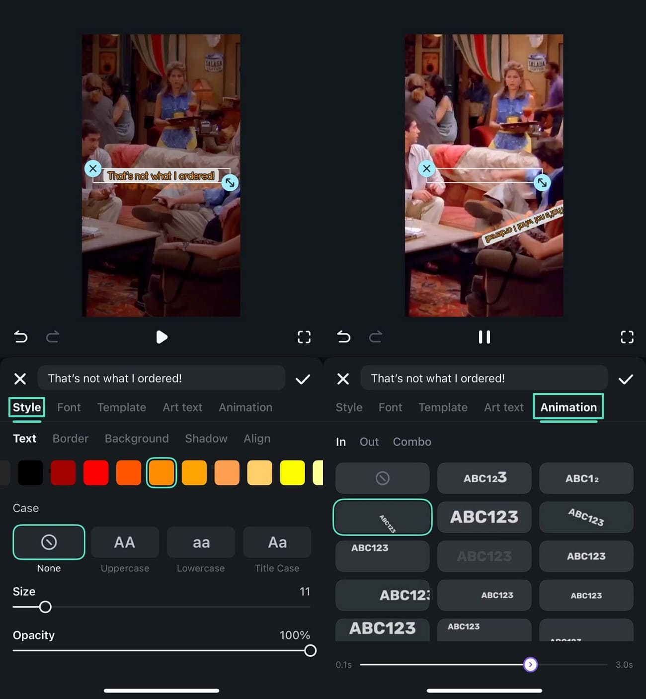Click redo arrow in right editor
The height and width of the screenshot is (699, 646).
[x=376, y=337]
